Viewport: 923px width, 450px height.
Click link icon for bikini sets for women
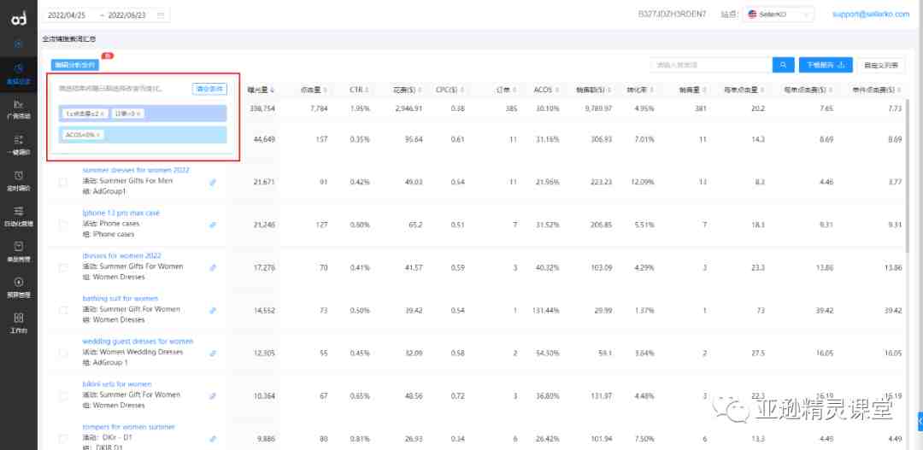click(213, 396)
